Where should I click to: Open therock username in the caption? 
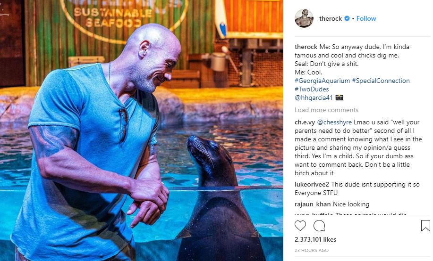click(x=306, y=47)
